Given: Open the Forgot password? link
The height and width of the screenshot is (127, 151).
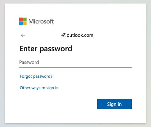Looking at the screenshot, I should [x=36, y=76].
